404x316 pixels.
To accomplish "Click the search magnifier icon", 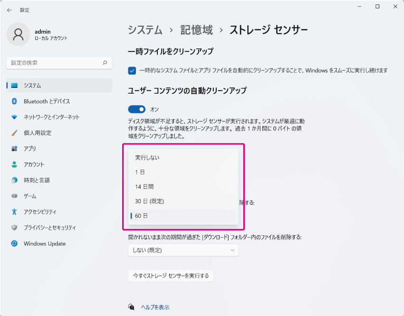I will coord(105,63).
